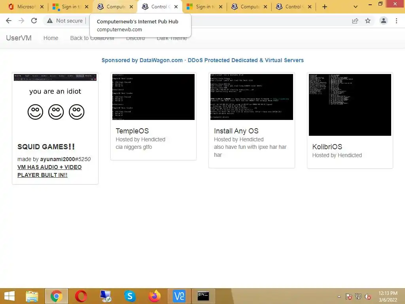Open the Home navigation link

pos(51,38)
